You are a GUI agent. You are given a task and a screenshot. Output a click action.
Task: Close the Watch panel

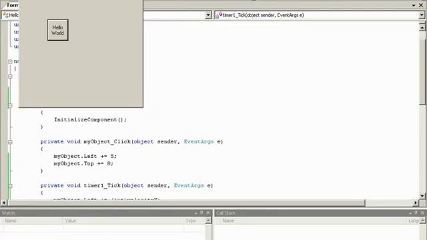click(x=208, y=213)
